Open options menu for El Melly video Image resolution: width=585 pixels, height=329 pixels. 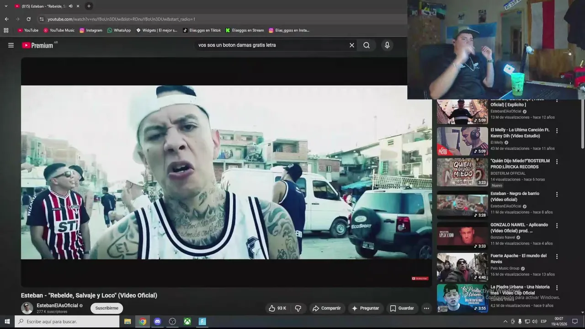(557, 131)
